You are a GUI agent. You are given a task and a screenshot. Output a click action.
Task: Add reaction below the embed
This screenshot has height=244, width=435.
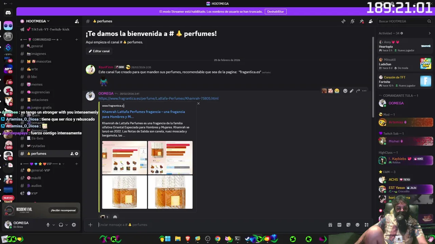(x=115, y=217)
